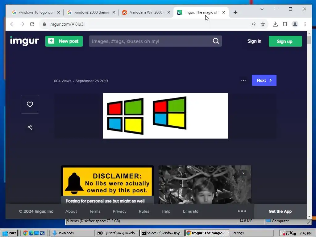Open the Rules footer link
This screenshot has height=237, width=316.
pos(144,211)
